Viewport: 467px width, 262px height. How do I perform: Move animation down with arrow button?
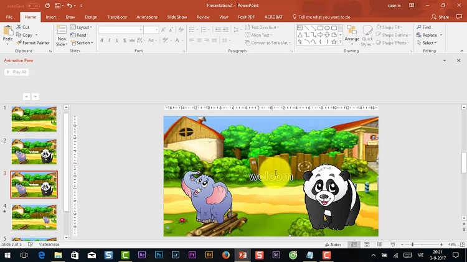(35, 96)
